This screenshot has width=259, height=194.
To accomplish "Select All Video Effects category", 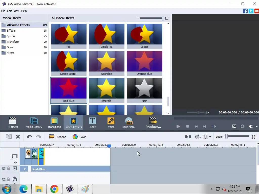I will (24, 25).
